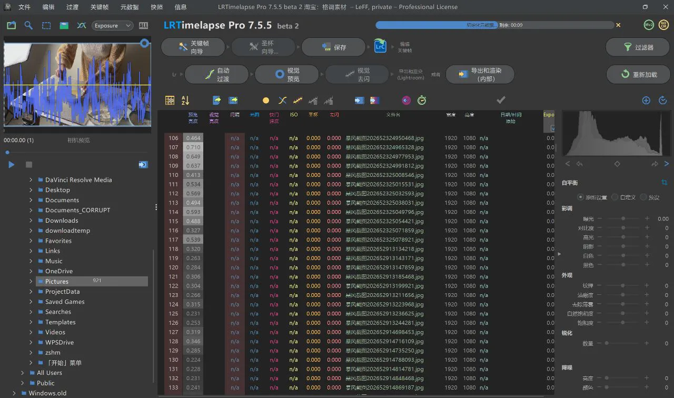This screenshot has width=674, height=398.
Task: Click the purple round icon in toolbar
Action: pos(406,100)
